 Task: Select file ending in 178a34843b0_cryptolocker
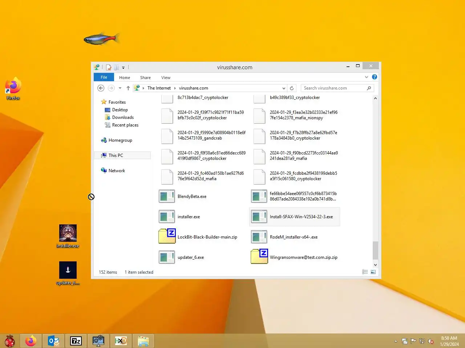click(x=295, y=136)
